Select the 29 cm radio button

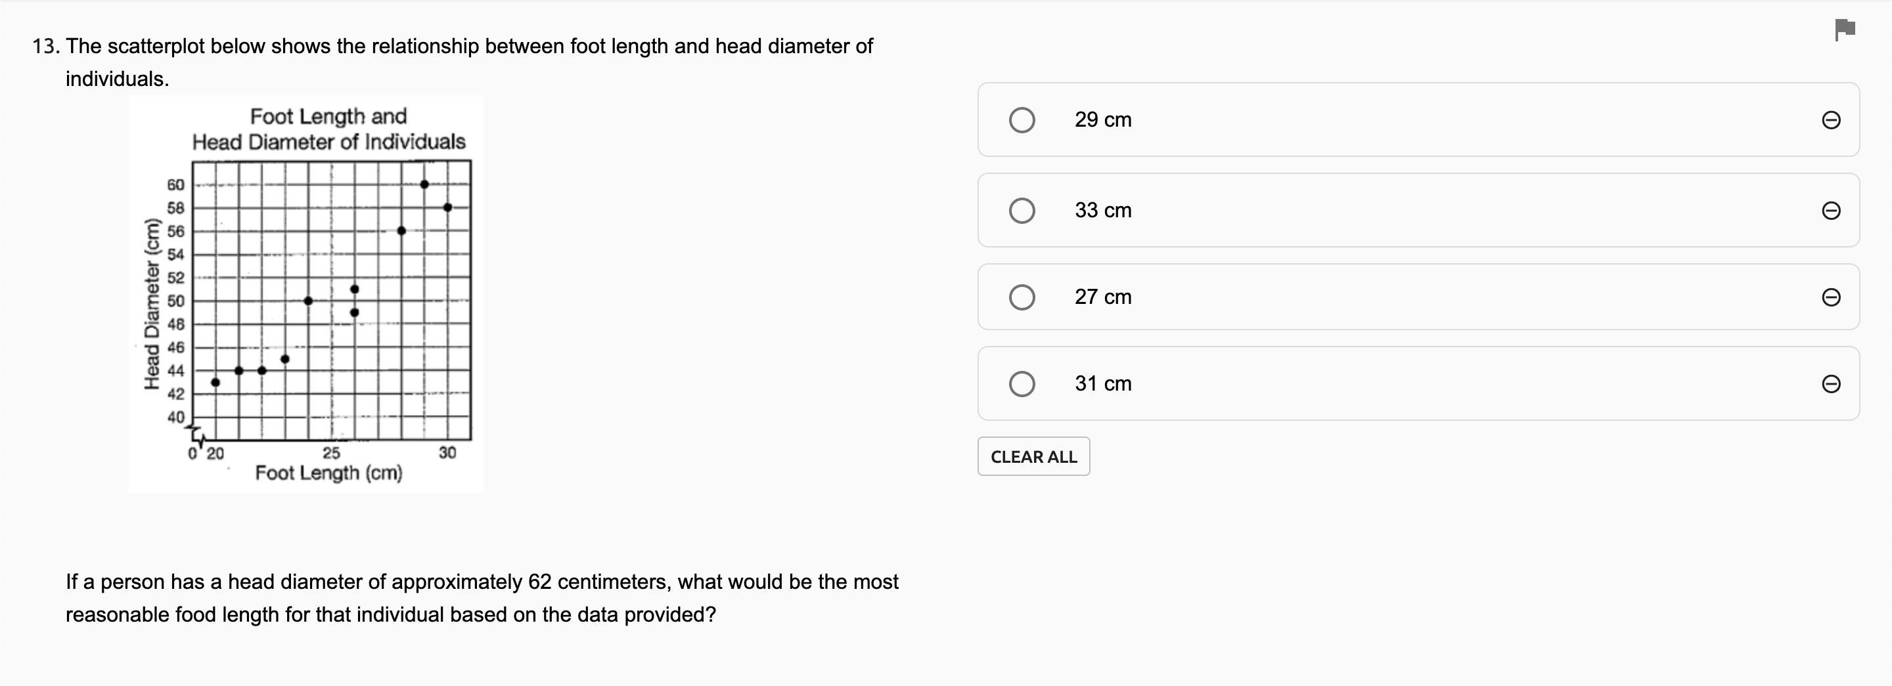[1022, 119]
